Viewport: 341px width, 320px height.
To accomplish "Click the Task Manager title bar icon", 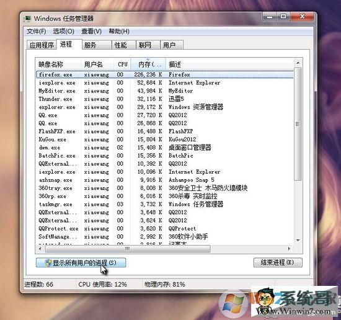I will pyautogui.click(x=27, y=19).
